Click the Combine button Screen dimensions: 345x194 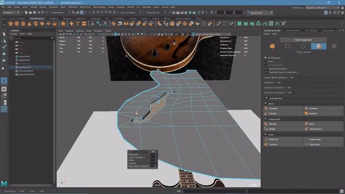click(283, 108)
